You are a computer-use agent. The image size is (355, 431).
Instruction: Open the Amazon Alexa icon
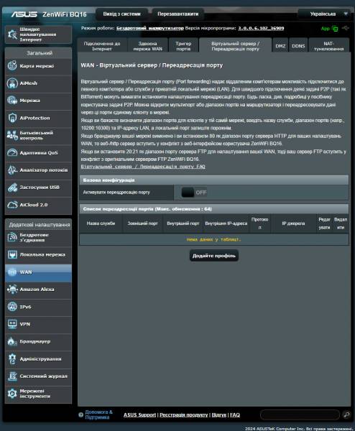pos(12,289)
